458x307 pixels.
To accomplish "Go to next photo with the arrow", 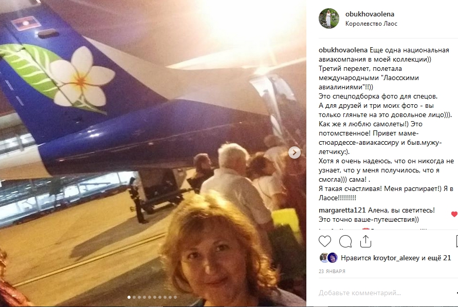I will pyautogui.click(x=295, y=152).
